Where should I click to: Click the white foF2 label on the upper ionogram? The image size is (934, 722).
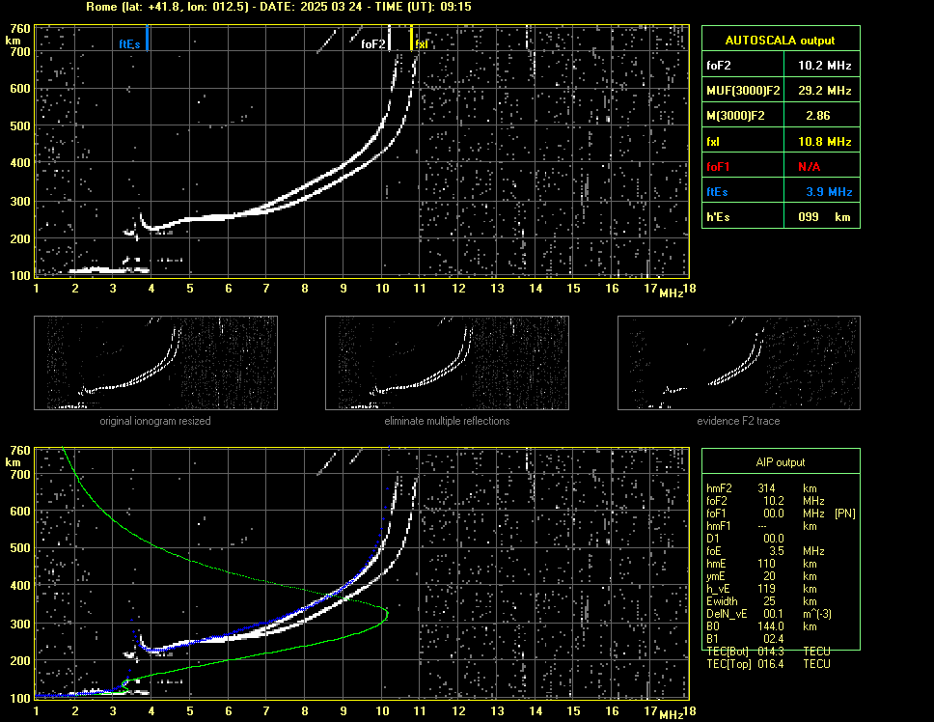373,44
